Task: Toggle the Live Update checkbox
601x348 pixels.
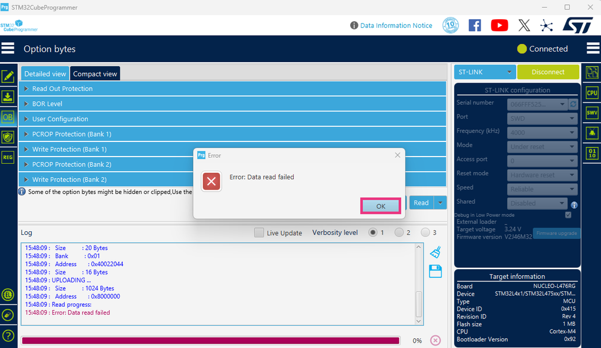Action: pos(259,232)
